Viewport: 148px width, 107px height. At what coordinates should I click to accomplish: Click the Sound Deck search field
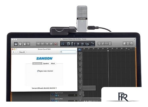click(x=68, y=52)
